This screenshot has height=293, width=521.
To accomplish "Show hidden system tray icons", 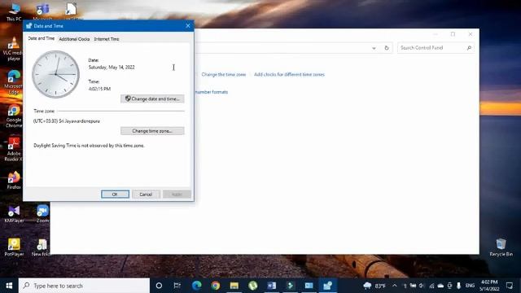I will [394, 286].
